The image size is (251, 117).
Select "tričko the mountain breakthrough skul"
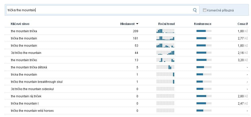(x=37, y=82)
